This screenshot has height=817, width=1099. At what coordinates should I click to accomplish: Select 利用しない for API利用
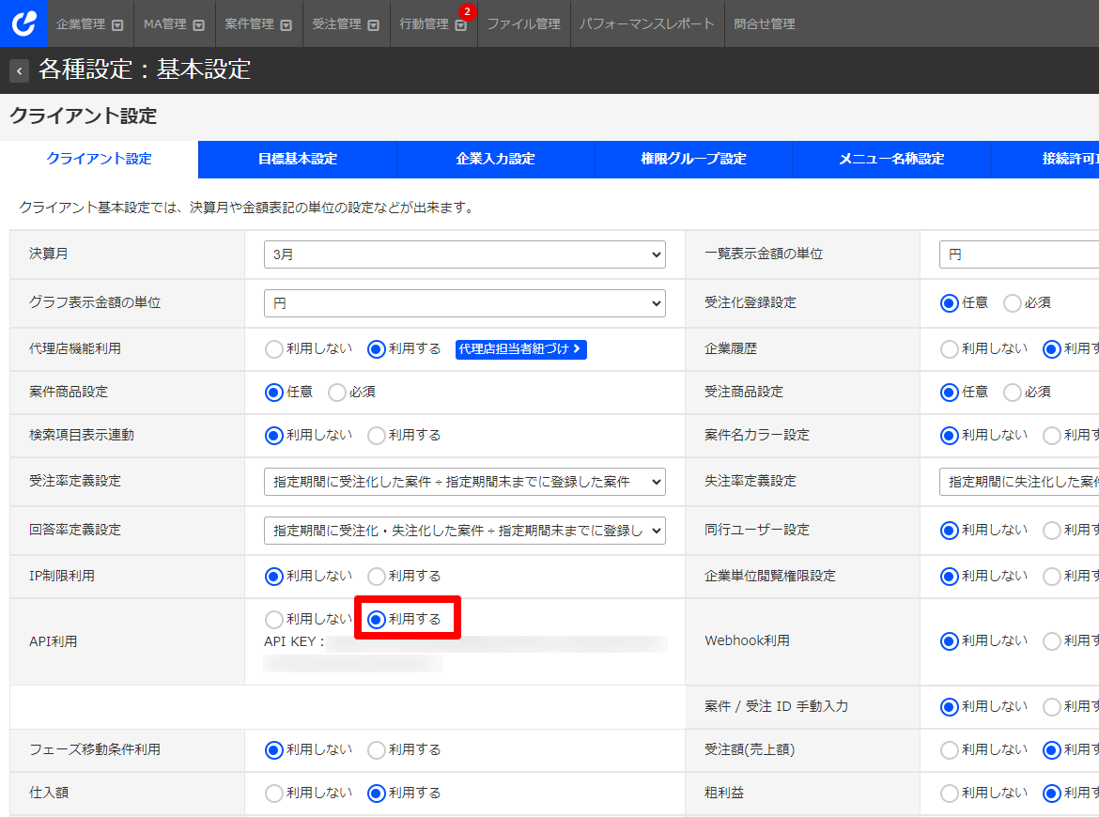(274, 620)
